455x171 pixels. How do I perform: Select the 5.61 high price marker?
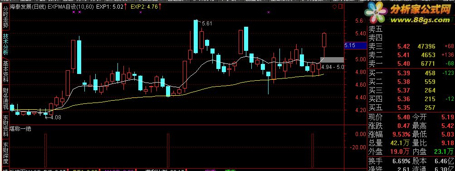pyautogui.click(x=207, y=24)
